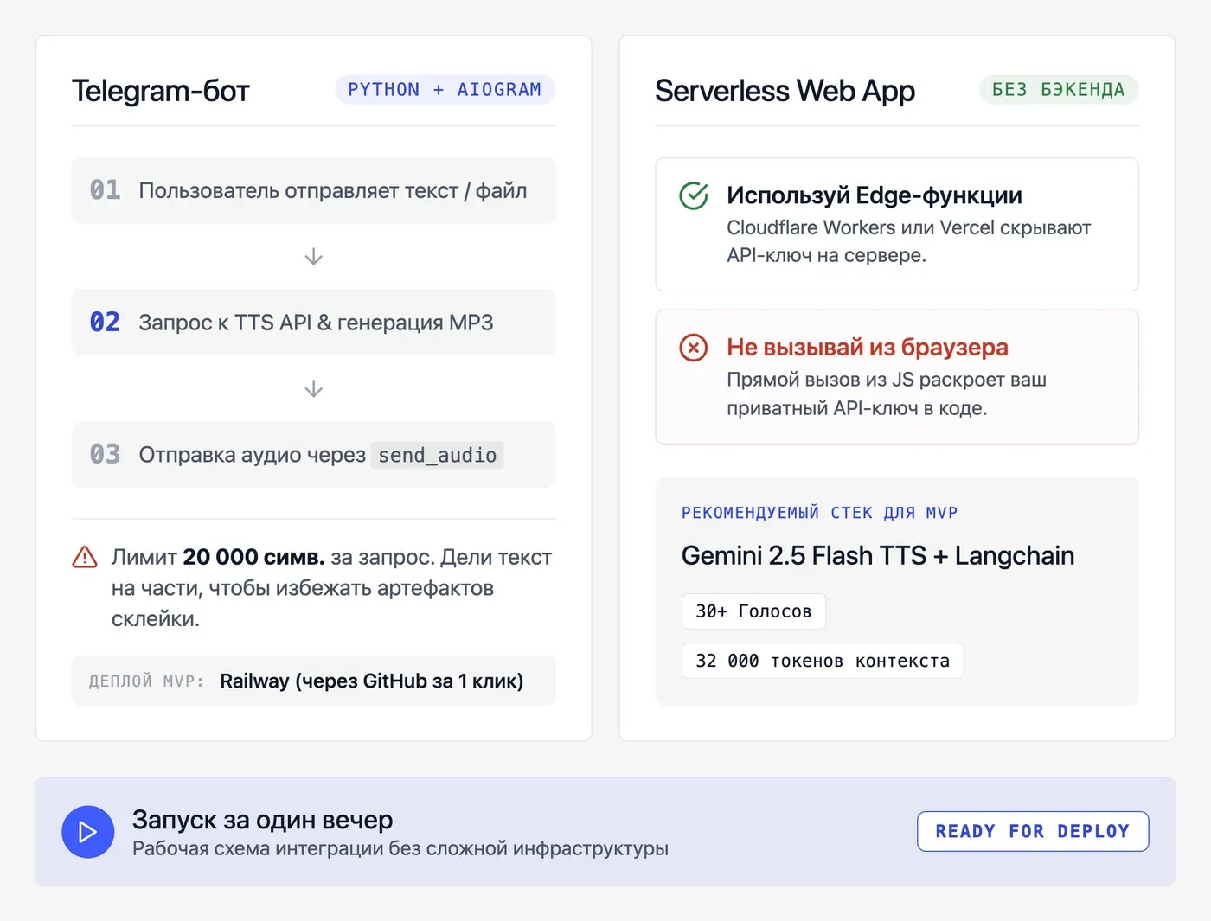This screenshot has height=921, width=1211.
Task: Click step number 01
Action: 106,190
